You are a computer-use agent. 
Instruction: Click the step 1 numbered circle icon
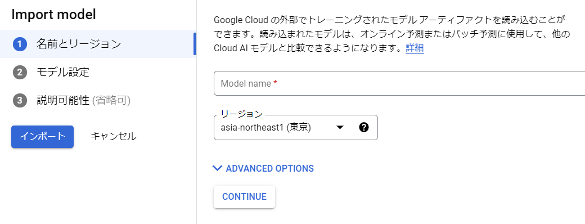point(20,44)
